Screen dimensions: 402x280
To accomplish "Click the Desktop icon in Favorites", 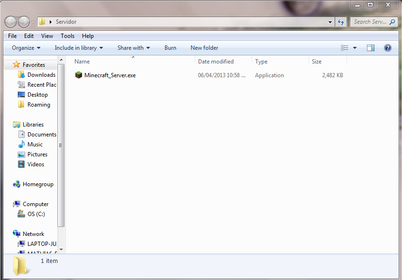I will pyautogui.click(x=21, y=95).
